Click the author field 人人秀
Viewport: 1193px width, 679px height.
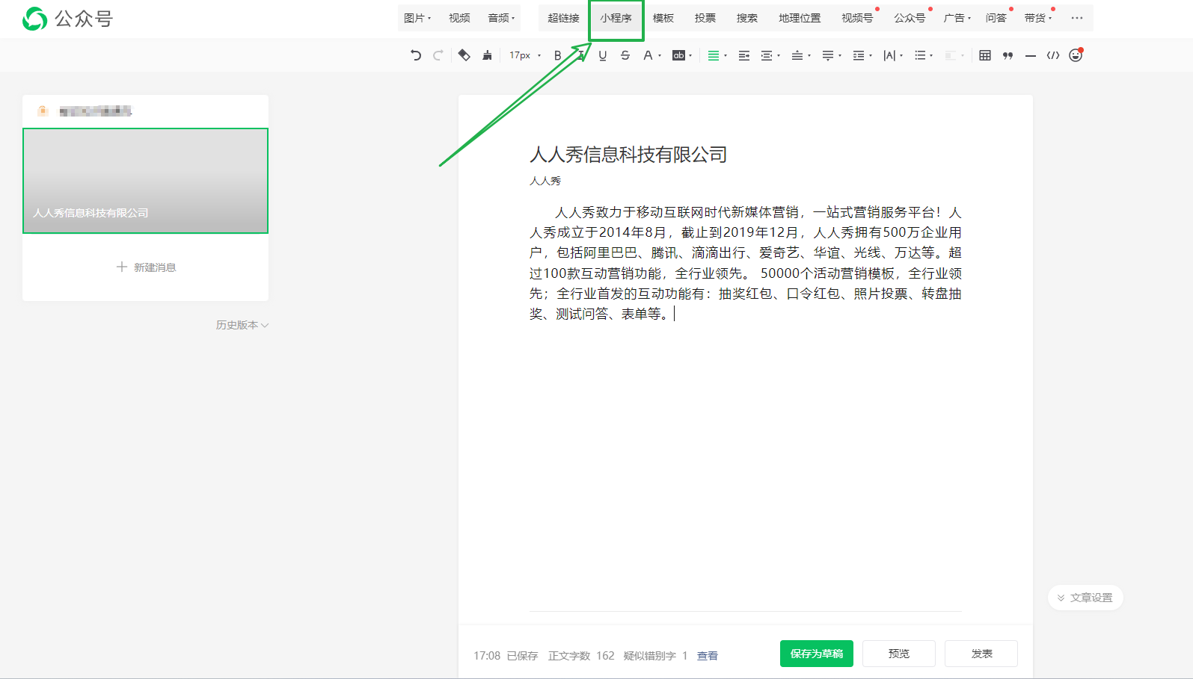click(x=545, y=181)
